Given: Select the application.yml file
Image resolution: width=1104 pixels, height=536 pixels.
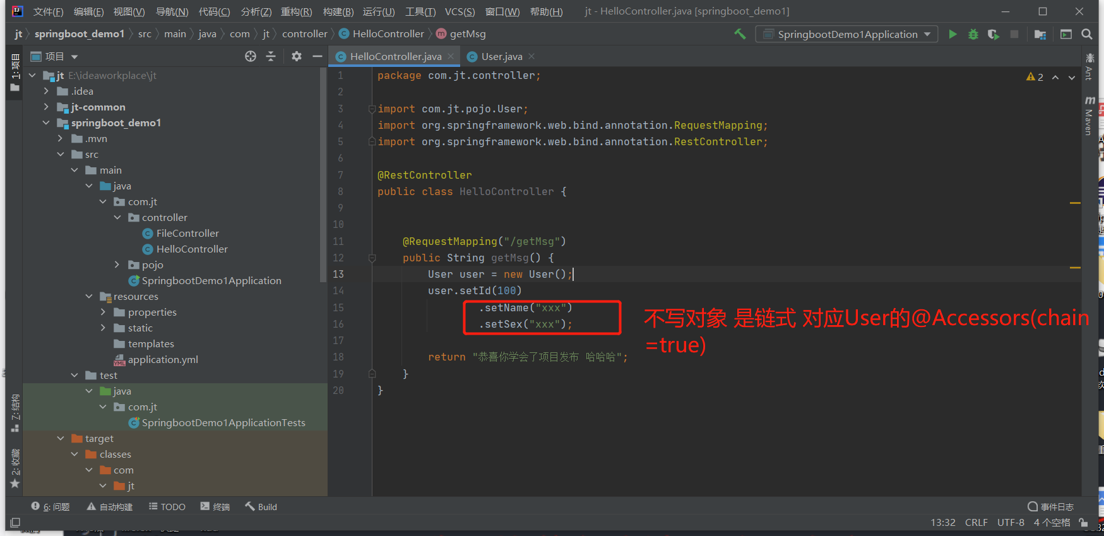Looking at the screenshot, I should pyautogui.click(x=156, y=360).
